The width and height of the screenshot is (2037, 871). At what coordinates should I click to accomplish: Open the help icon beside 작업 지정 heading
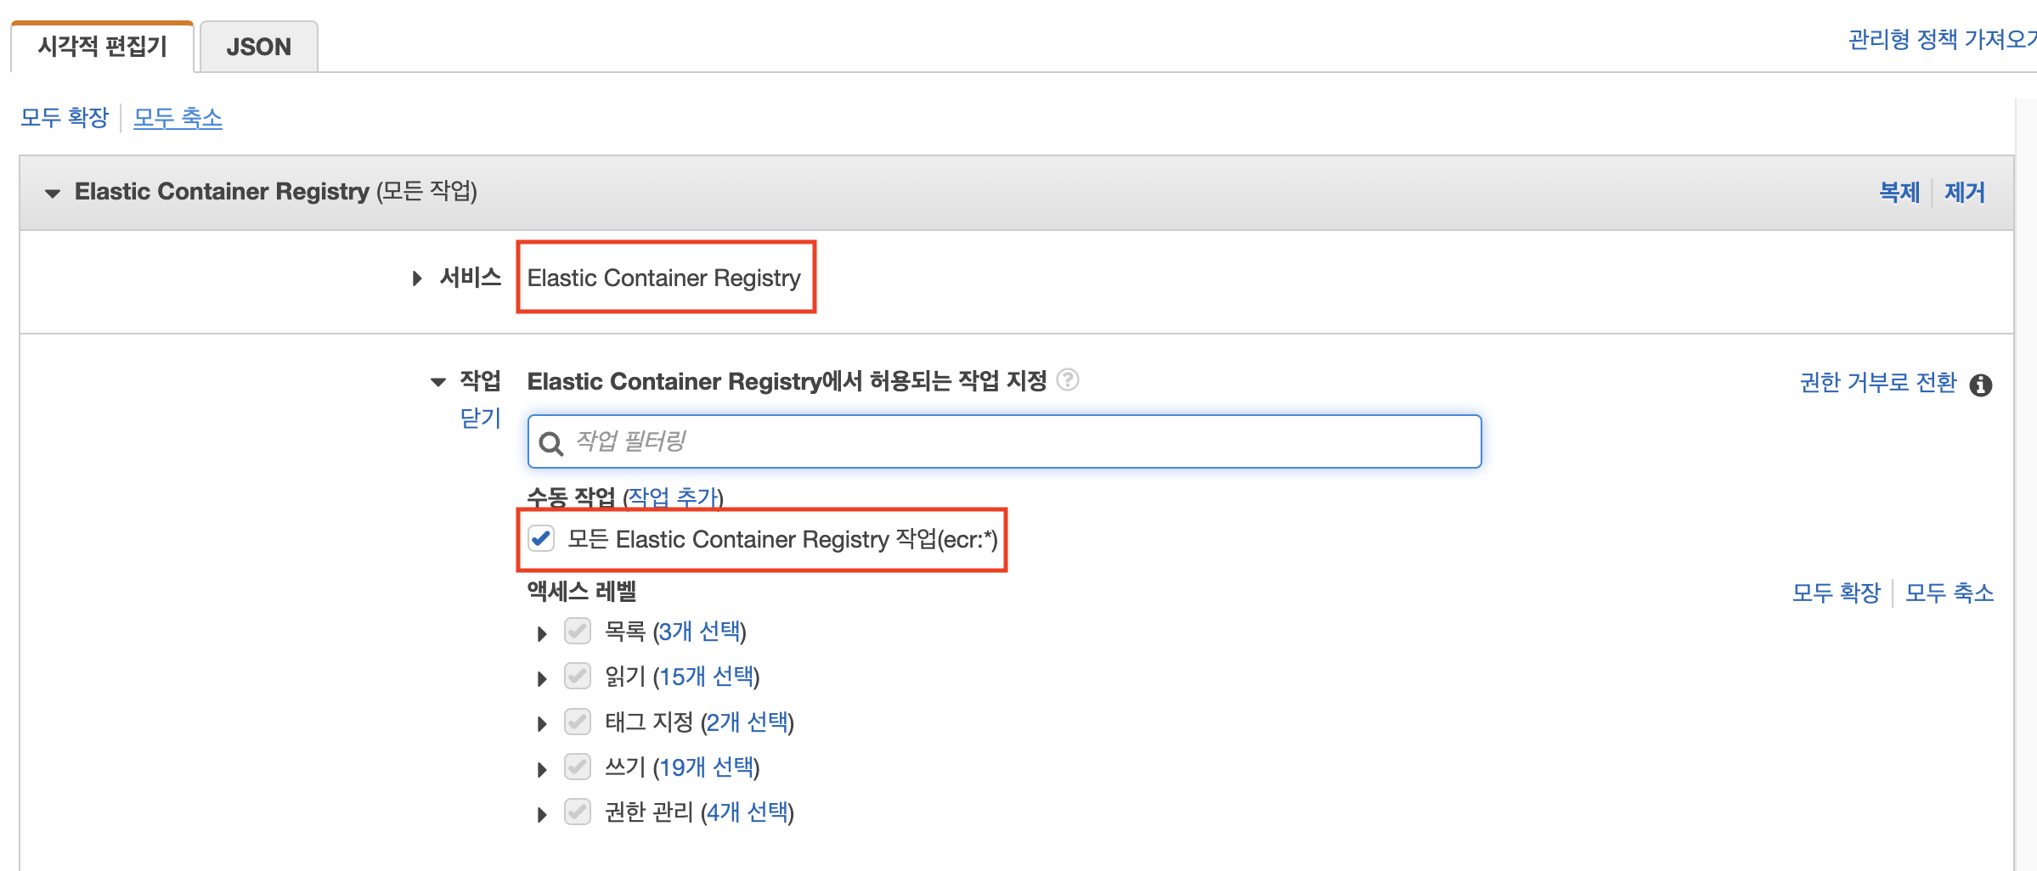point(1068,379)
